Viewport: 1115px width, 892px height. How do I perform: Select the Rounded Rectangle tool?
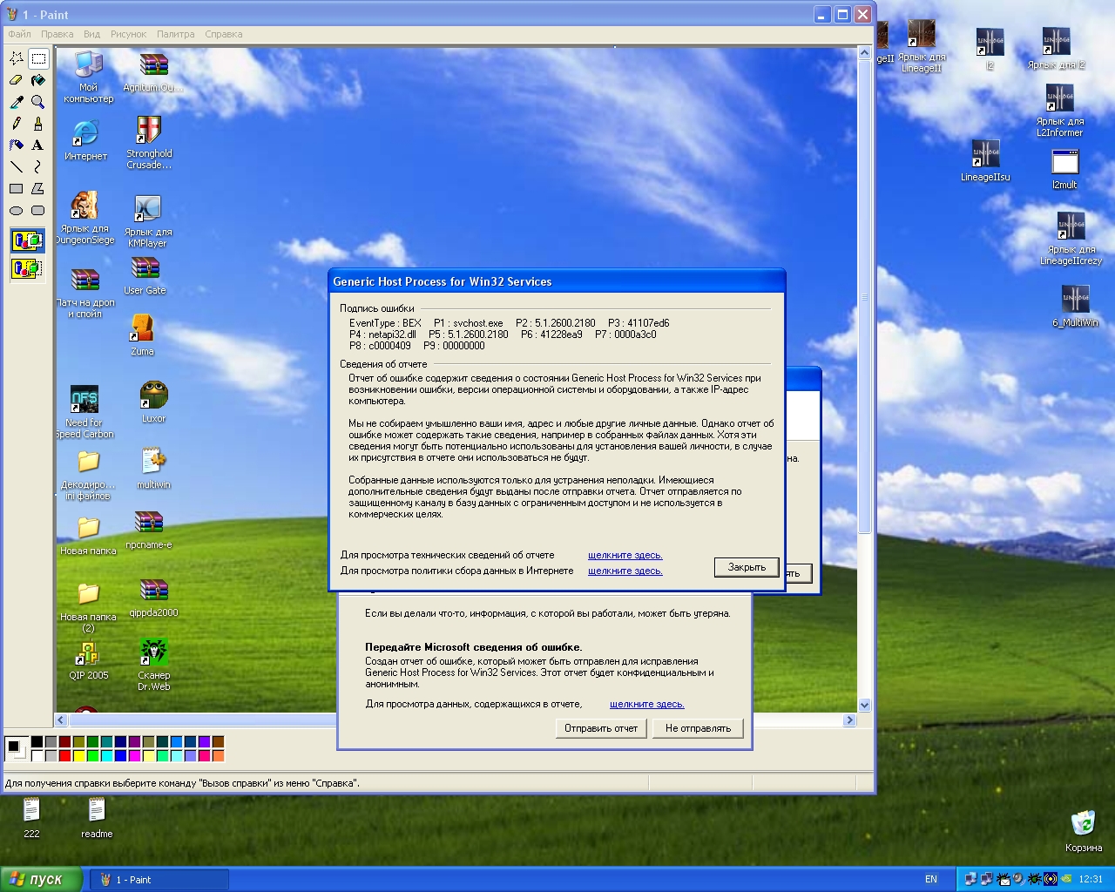[x=38, y=210]
